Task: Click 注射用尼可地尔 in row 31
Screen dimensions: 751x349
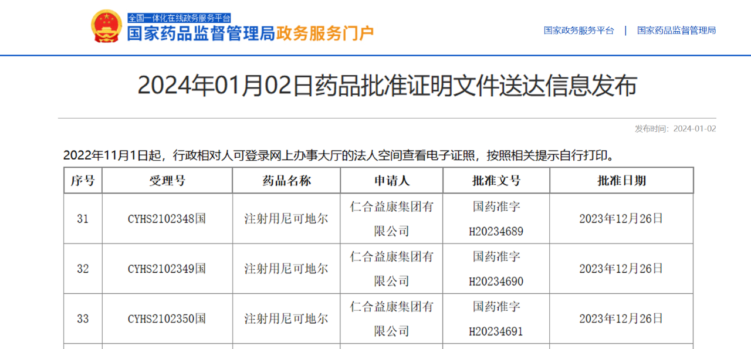Action: (286, 219)
